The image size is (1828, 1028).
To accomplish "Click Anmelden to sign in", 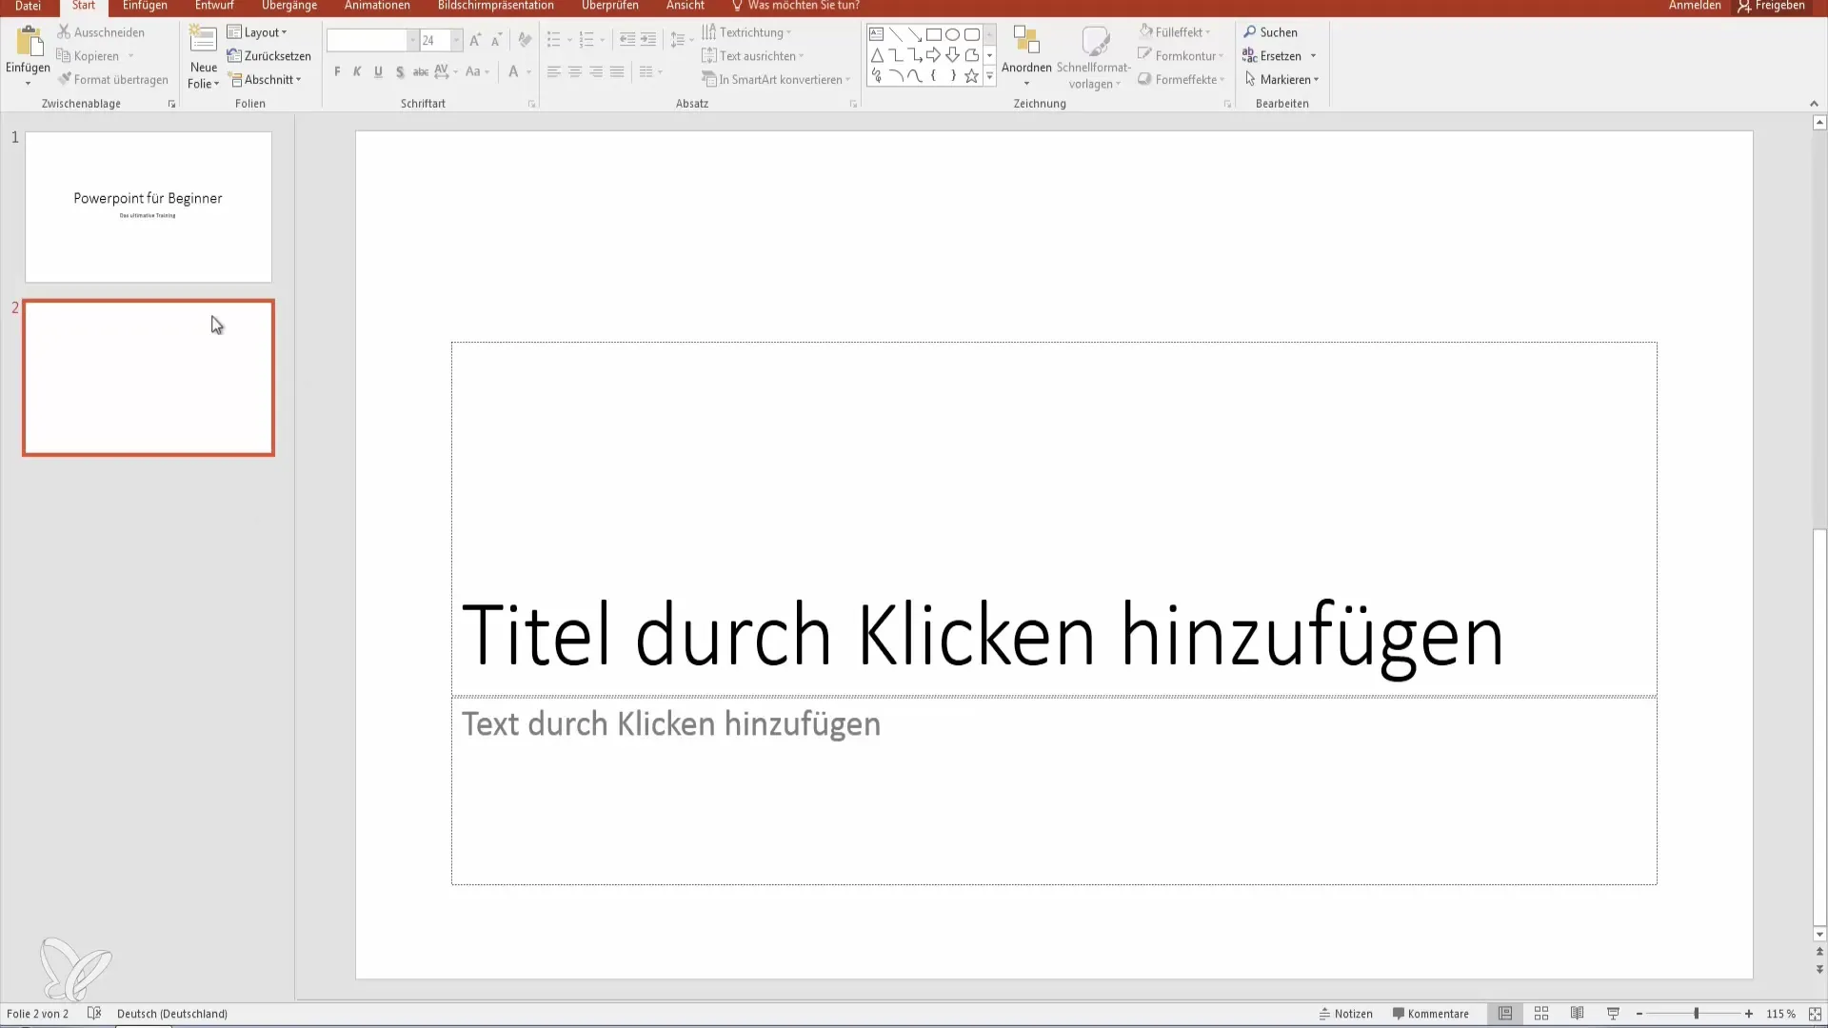I will click(1694, 6).
